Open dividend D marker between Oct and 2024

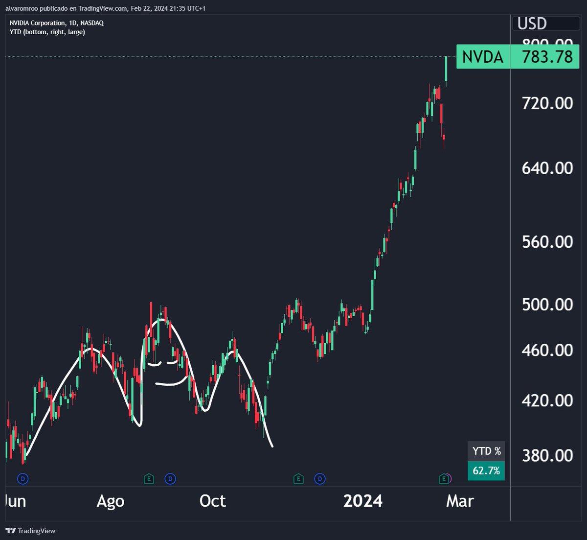(319, 478)
